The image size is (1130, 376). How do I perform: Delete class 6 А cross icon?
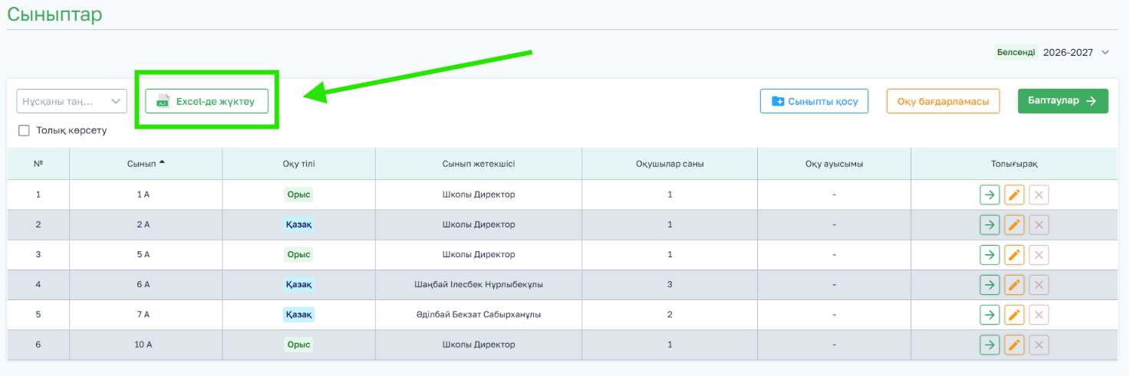[1039, 285]
